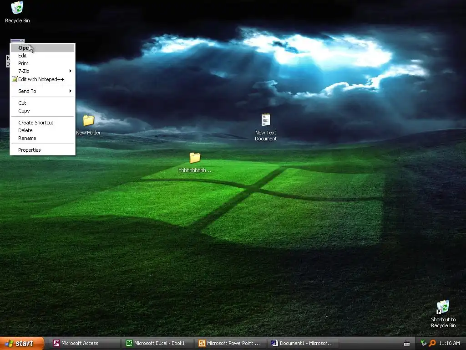This screenshot has width=466, height=350.
Task: Choose Rename from the context menu
Action: point(42,138)
